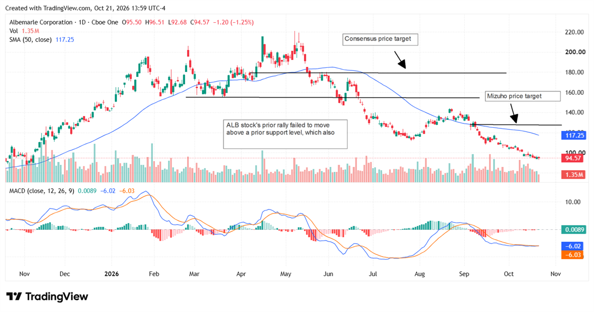
Task: Click the Feb label on the time axis
Action: click(154, 273)
